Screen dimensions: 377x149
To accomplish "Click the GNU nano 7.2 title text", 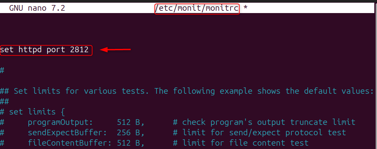I will click(37, 8).
